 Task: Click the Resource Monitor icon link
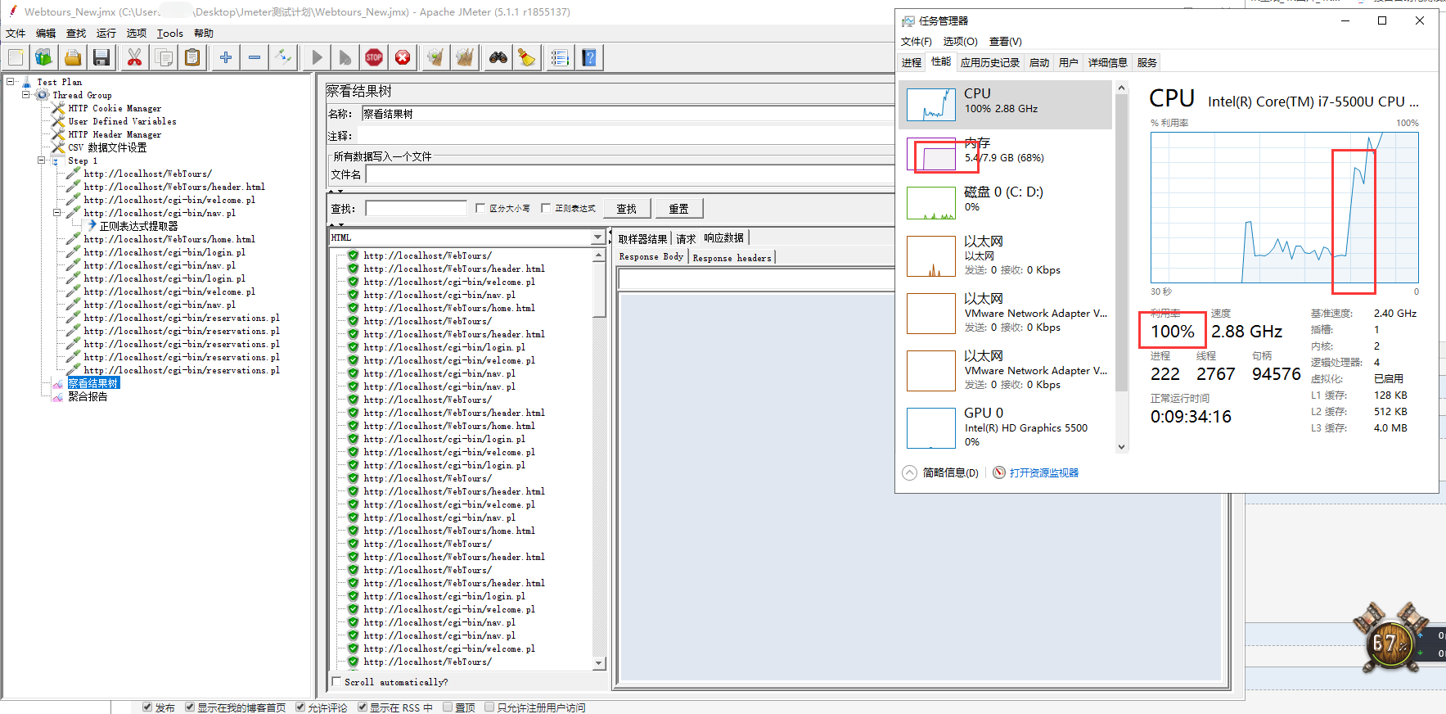pyautogui.click(x=999, y=472)
